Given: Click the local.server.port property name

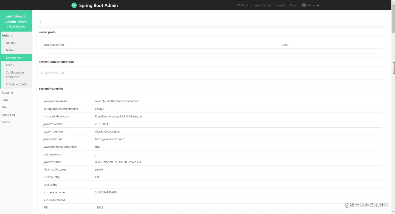Looking at the screenshot, I should pyautogui.click(x=54, y=45).
